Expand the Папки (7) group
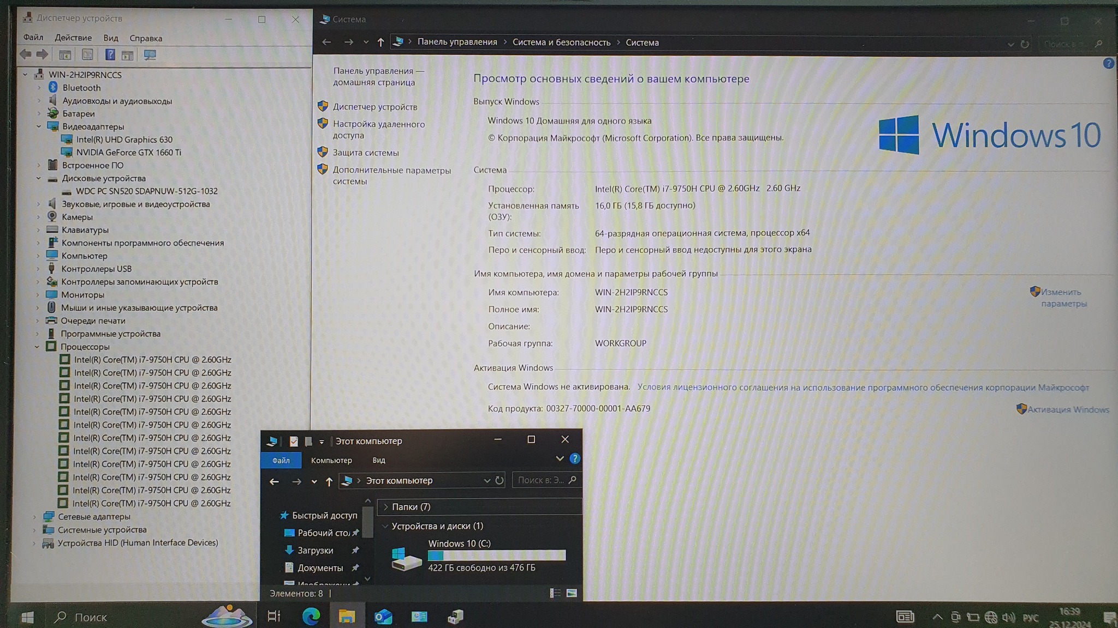This screenshot has height=628, width=1118. point(386,507)
